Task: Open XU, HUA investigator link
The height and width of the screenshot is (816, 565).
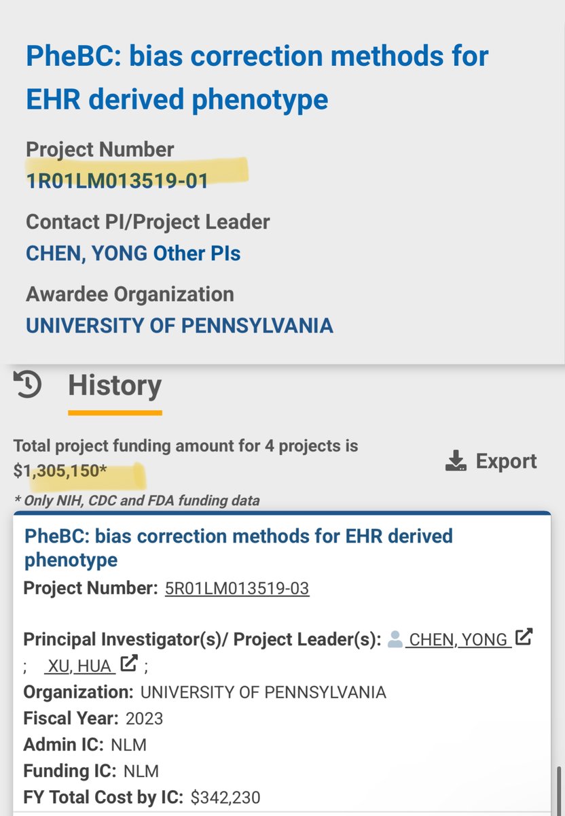Action: tap(80, 664)
